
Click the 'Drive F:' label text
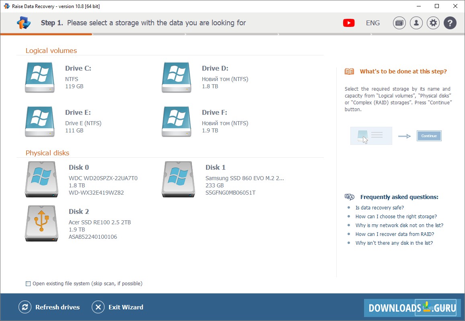(x=214, y=112)
